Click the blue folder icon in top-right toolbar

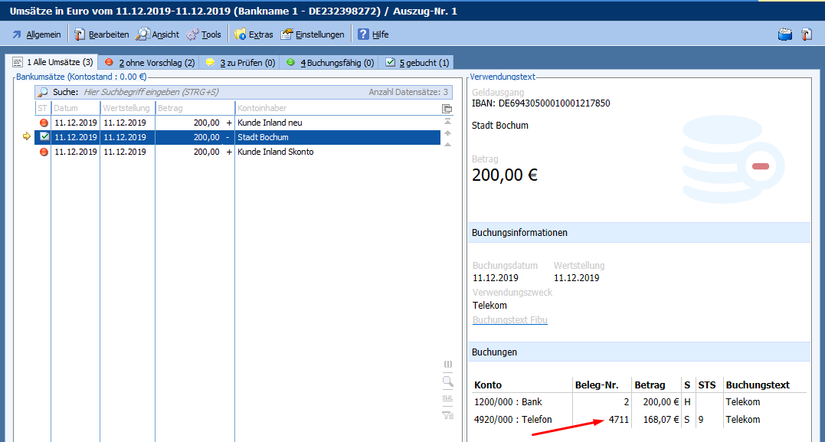[x=784, y=34]
